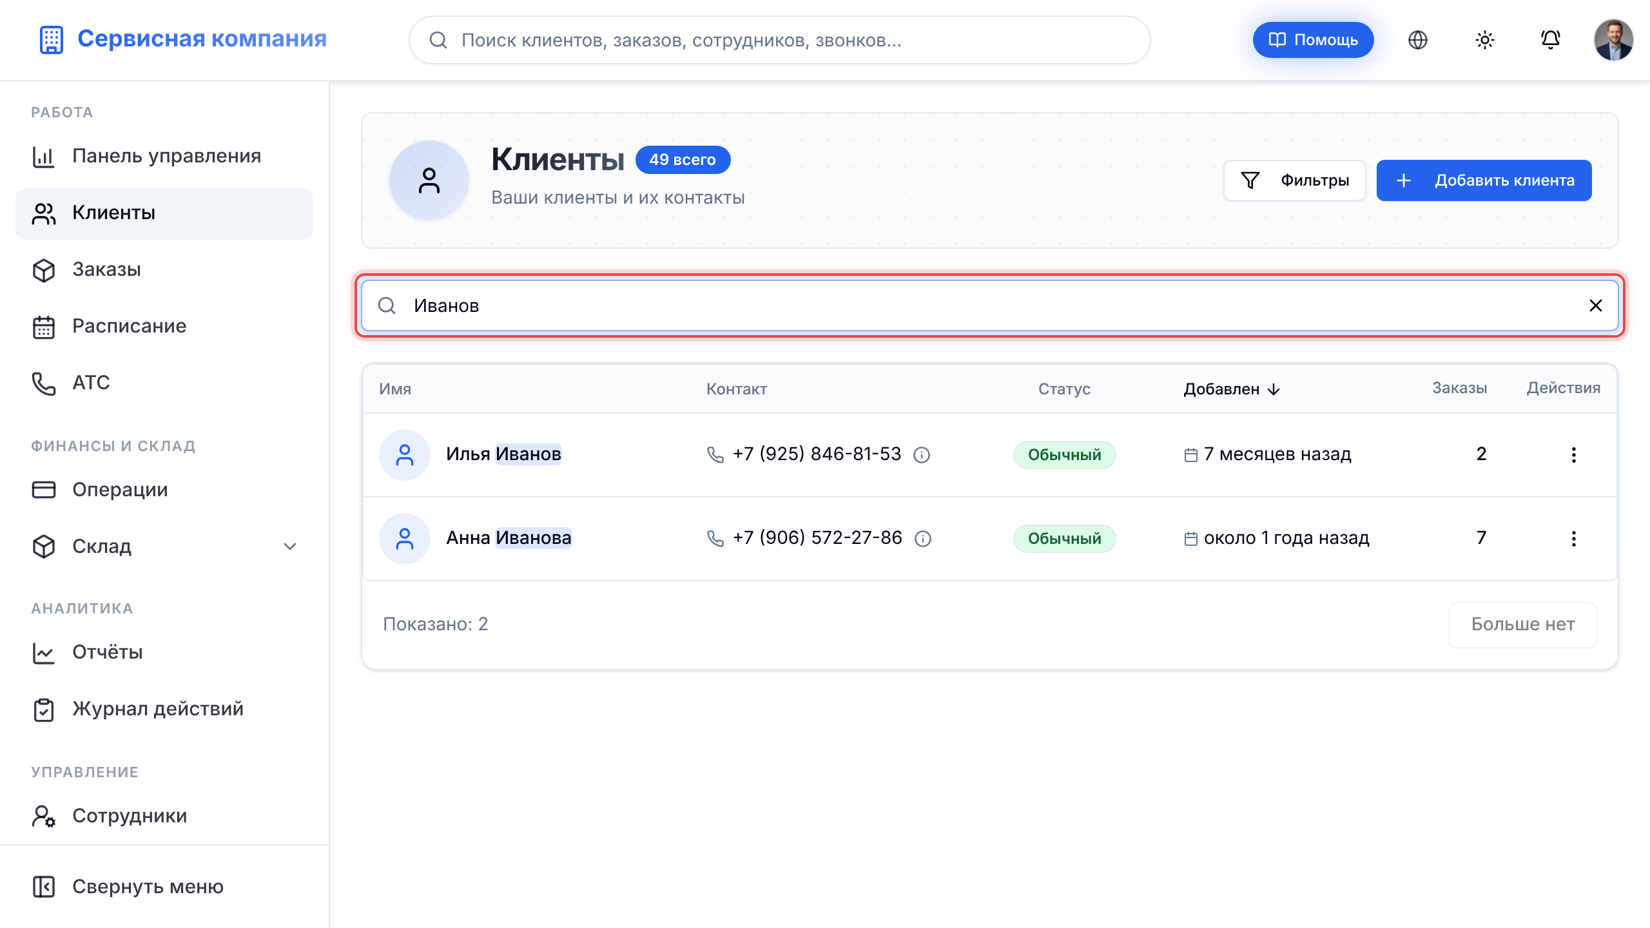Toggle sort on the Добавлен column
1650x928 pixels.
pyautogui.click(x=1231, y=389)
